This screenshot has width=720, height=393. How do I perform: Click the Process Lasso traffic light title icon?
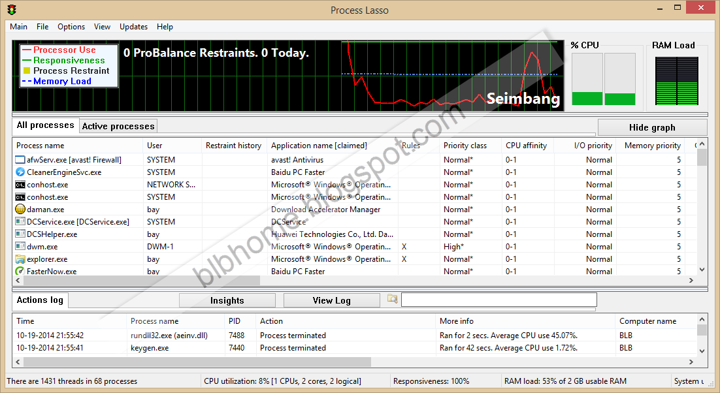[12, 9]
